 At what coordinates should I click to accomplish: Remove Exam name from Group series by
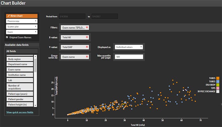point(87,57)
